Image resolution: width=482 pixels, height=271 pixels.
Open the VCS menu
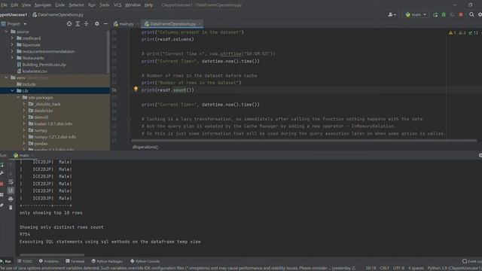117,5
